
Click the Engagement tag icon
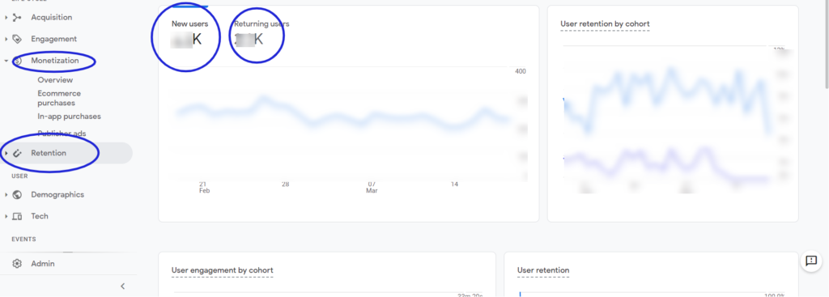[x=17, y=39]
